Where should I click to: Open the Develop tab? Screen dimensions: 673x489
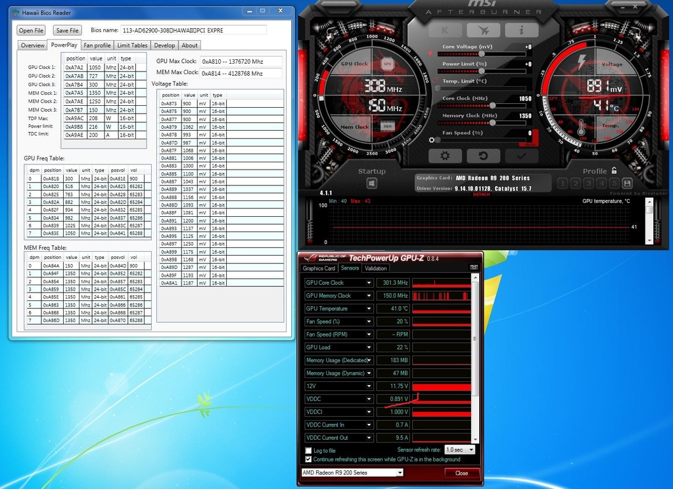[164, 45]
